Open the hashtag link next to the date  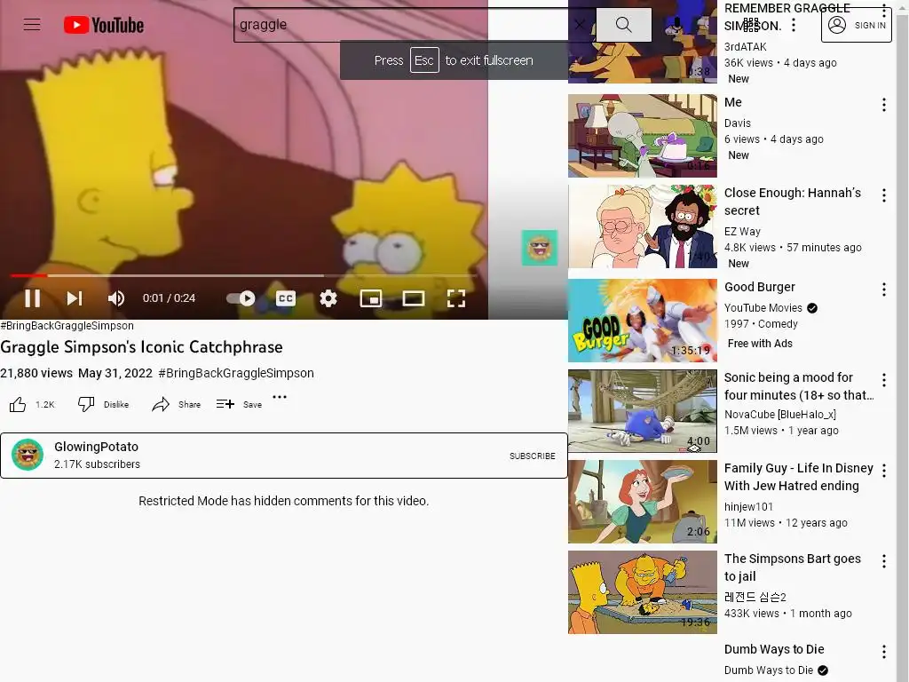[236, 373]
